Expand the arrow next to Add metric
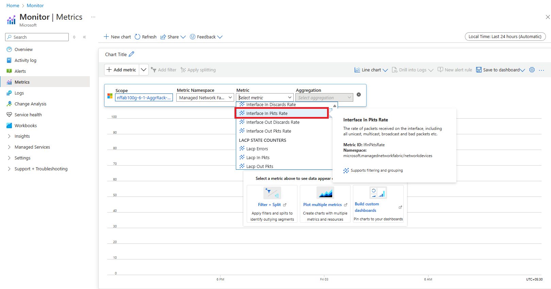Screen dimensions: 551x289 [144, 70]
